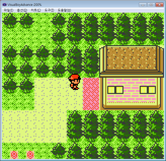Click the left window of the house
The height and width of the screenshot is (161, 166).
coord(115,90)
